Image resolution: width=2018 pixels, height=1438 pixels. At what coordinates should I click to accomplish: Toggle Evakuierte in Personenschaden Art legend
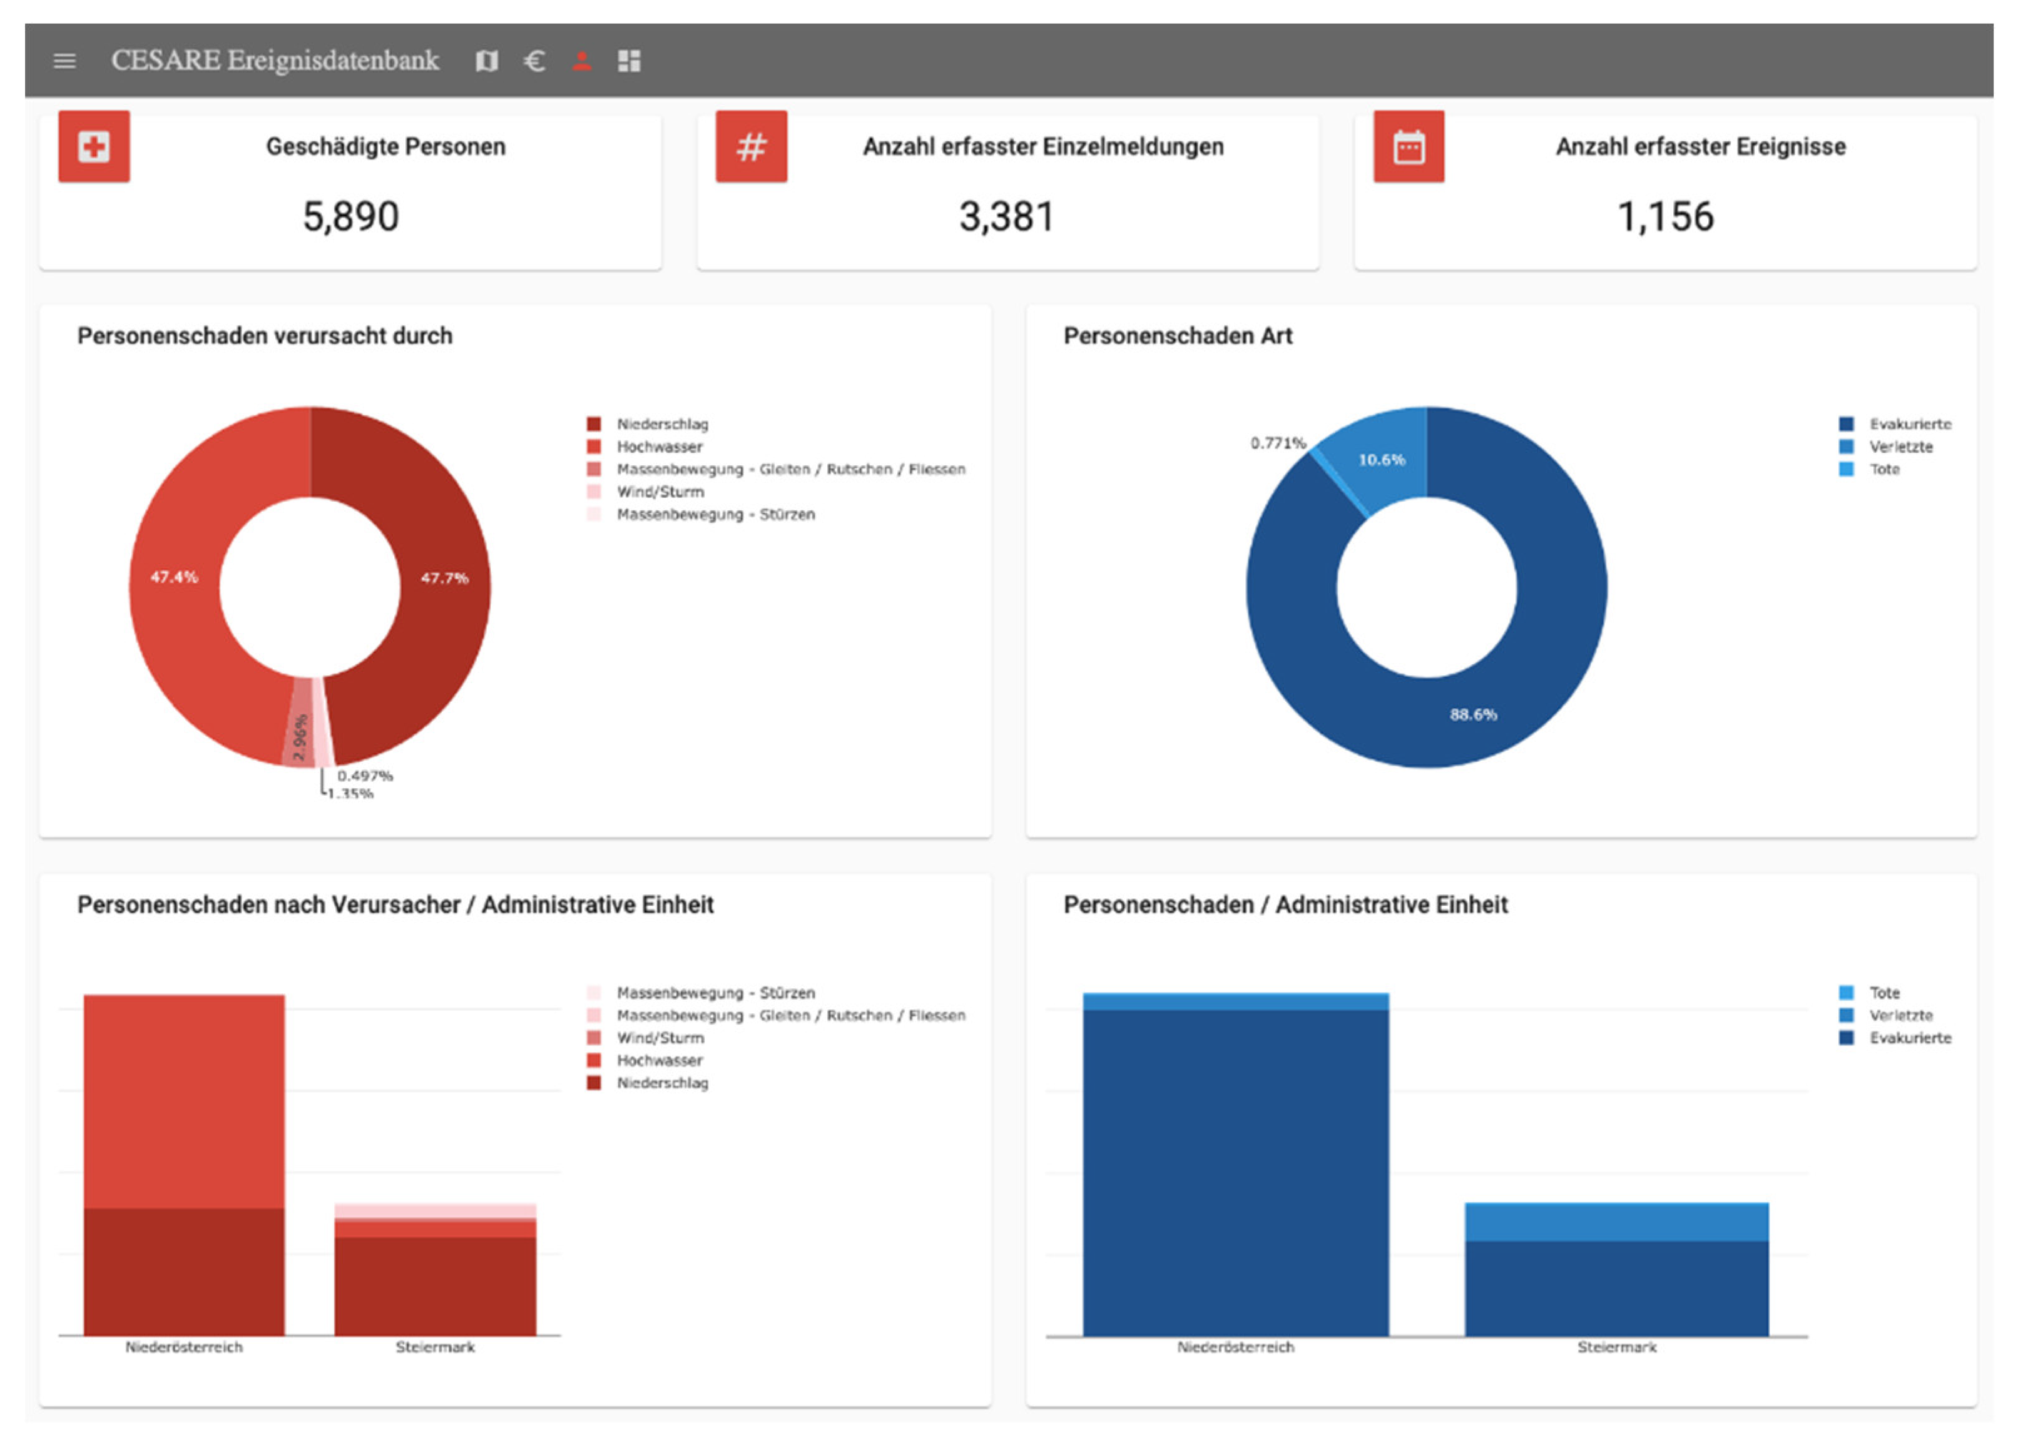coord(1909,424)
